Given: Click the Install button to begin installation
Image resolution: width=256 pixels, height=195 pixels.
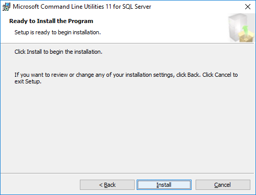Looking at the screenshot, I should [x=164, y=185].
